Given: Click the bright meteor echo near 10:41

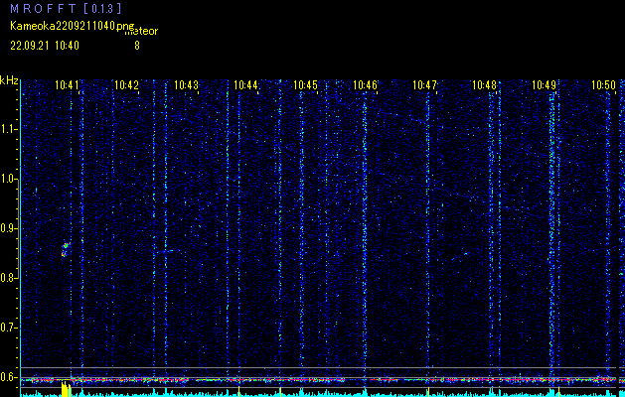Looking at the screenshot, I should point(66,249).
